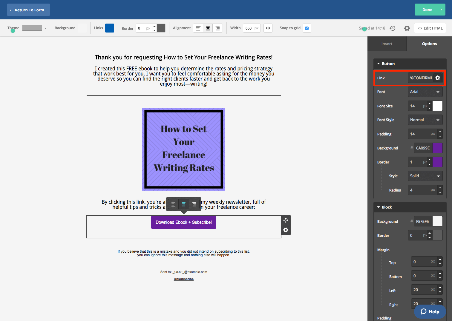This screenshot has height=321, width=452.
Task: Switch to the Insert tab
Action: [x=387, y=44]
